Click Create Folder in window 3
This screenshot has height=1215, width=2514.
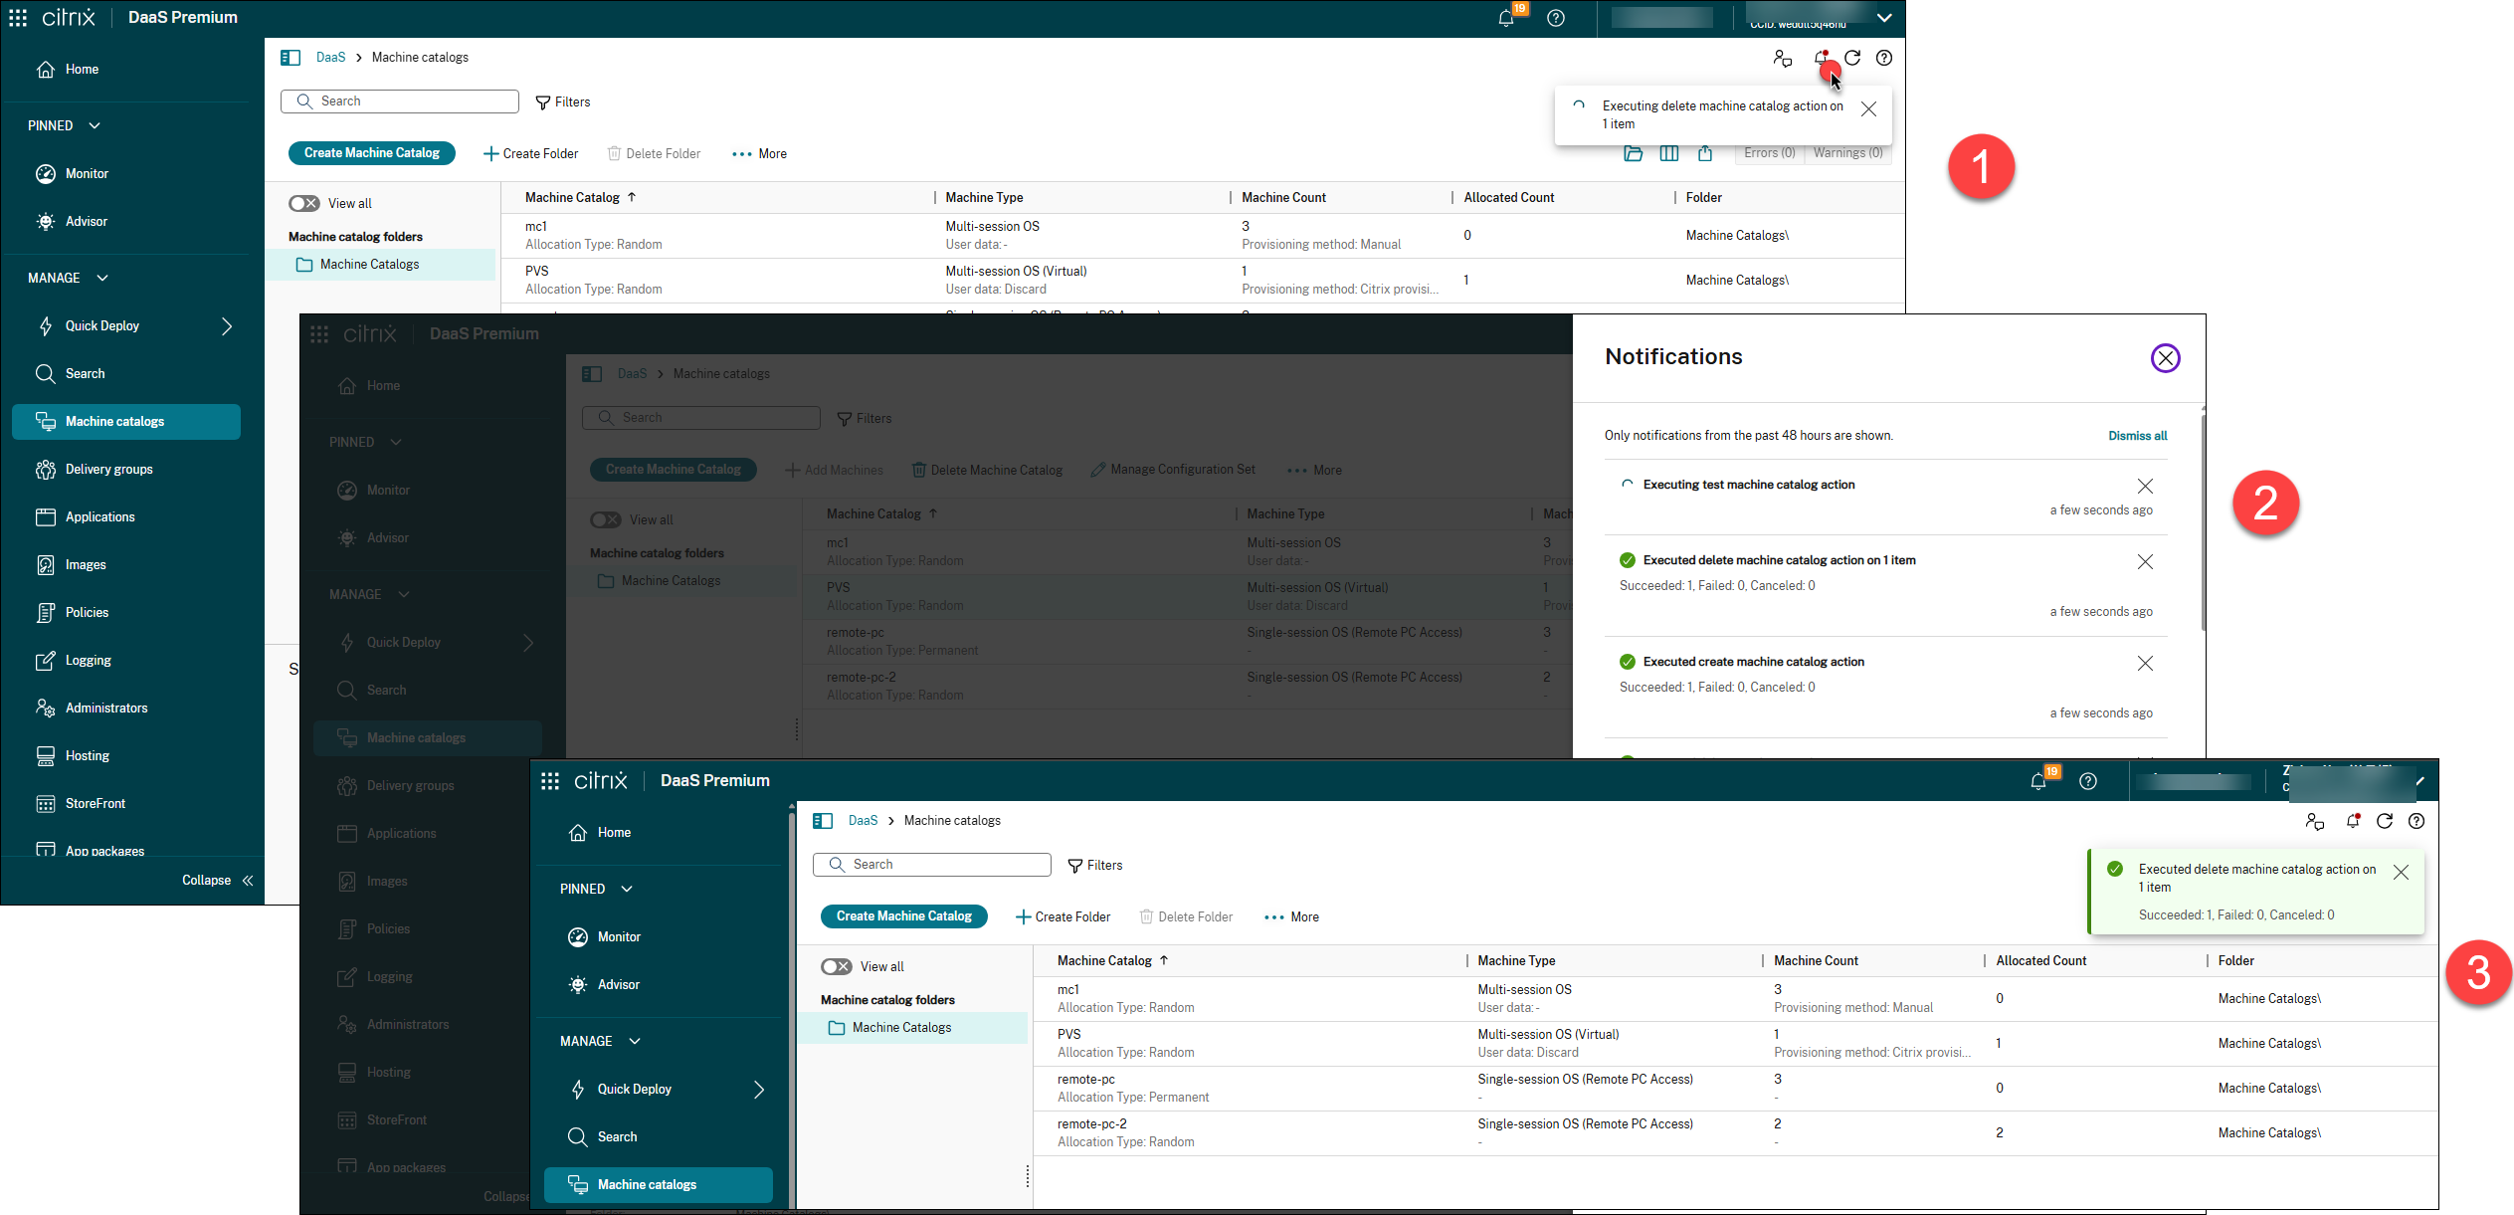(x=1063, y=916)
